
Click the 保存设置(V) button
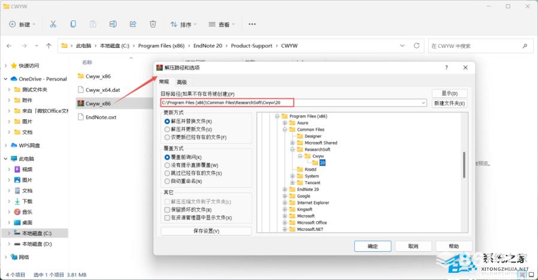tap(206, 231)
